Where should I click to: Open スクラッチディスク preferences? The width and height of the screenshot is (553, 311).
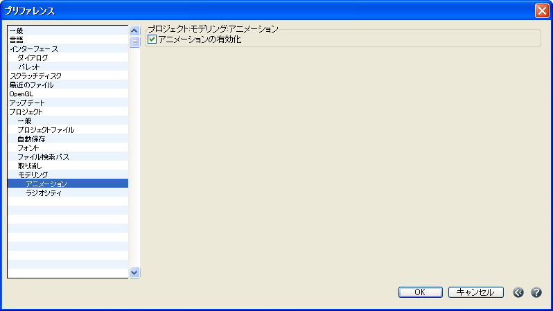tap(68, 75)
